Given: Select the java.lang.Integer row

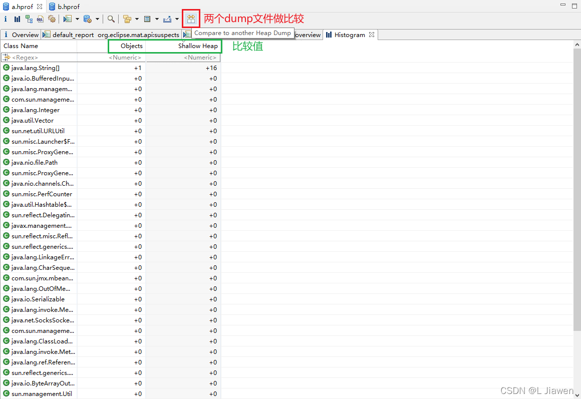Looking at the screenshot, I should [x=110, y=110].
